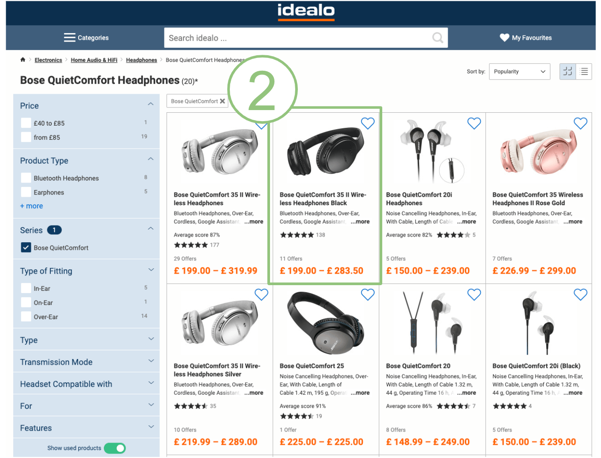Click the search magnifier icon
The image size is (601, 458).
(x=437, y=38)
